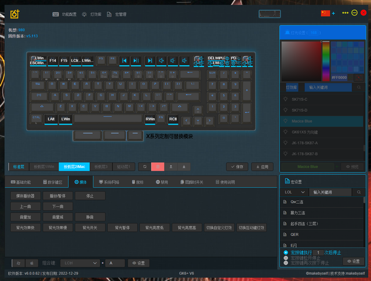Select the Windows OS icon toggle

point(19,263)
